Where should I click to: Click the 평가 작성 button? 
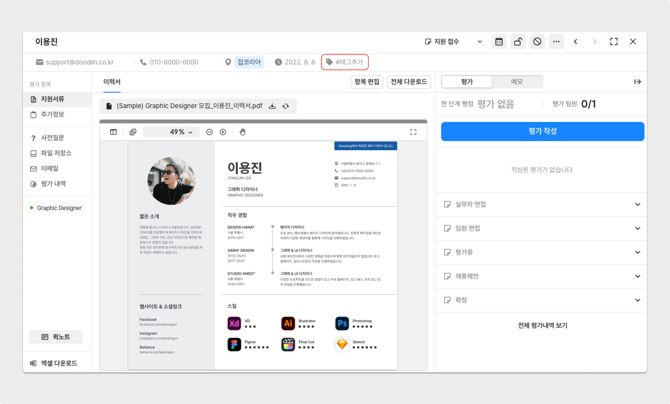542,131
